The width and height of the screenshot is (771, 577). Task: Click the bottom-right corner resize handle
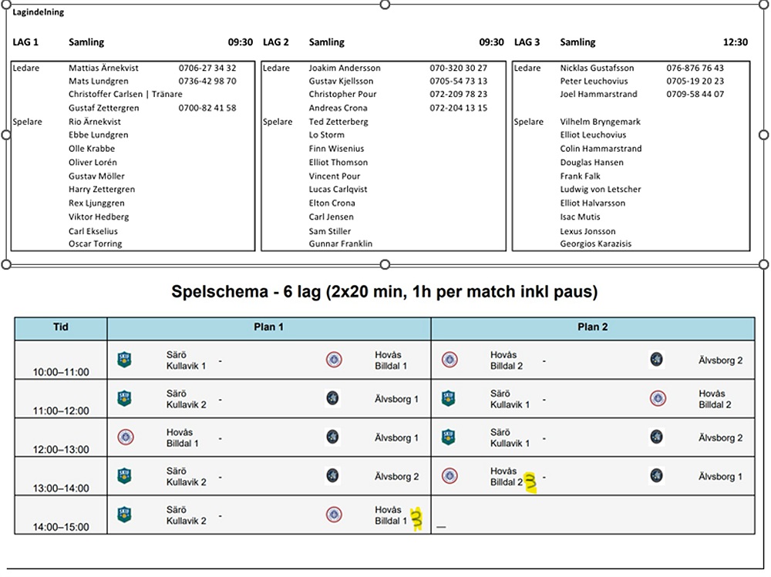click(x=764, y=264)
